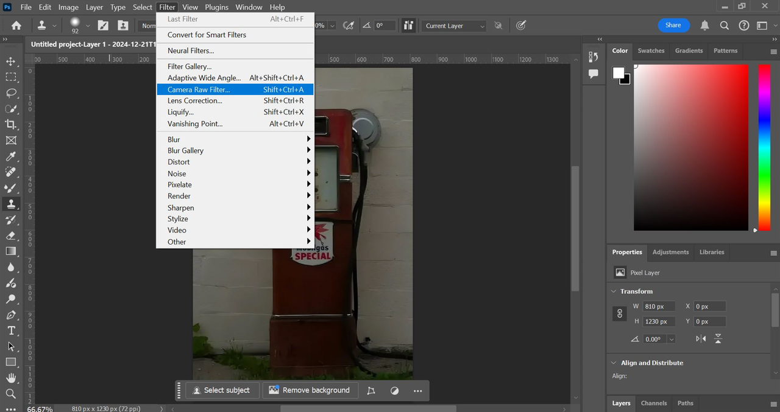Open more options in contextual task bar
This screenshot has width=780, height=412.
pyautogui.click(x=417, y=391)
